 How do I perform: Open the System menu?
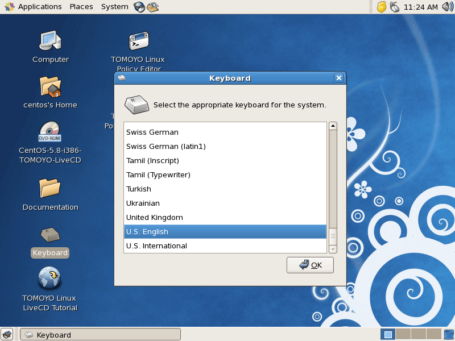tap(115, 7)
